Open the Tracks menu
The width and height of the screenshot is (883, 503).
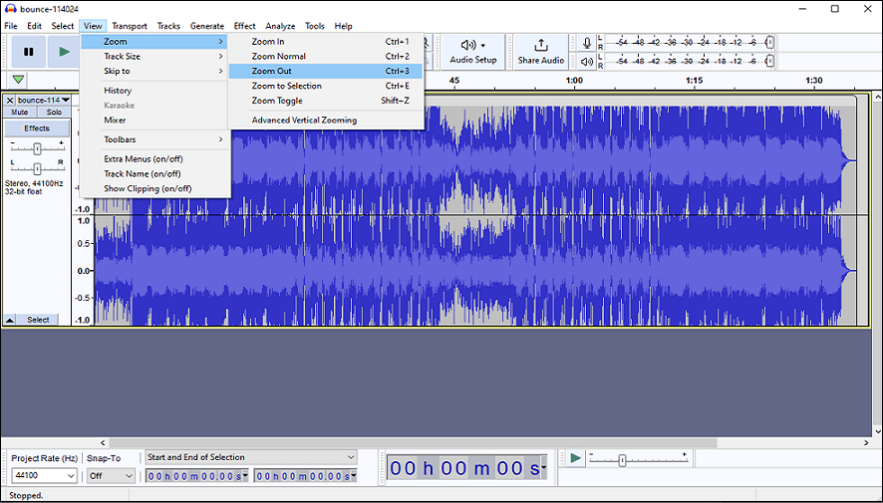click(x=168, y=26)
